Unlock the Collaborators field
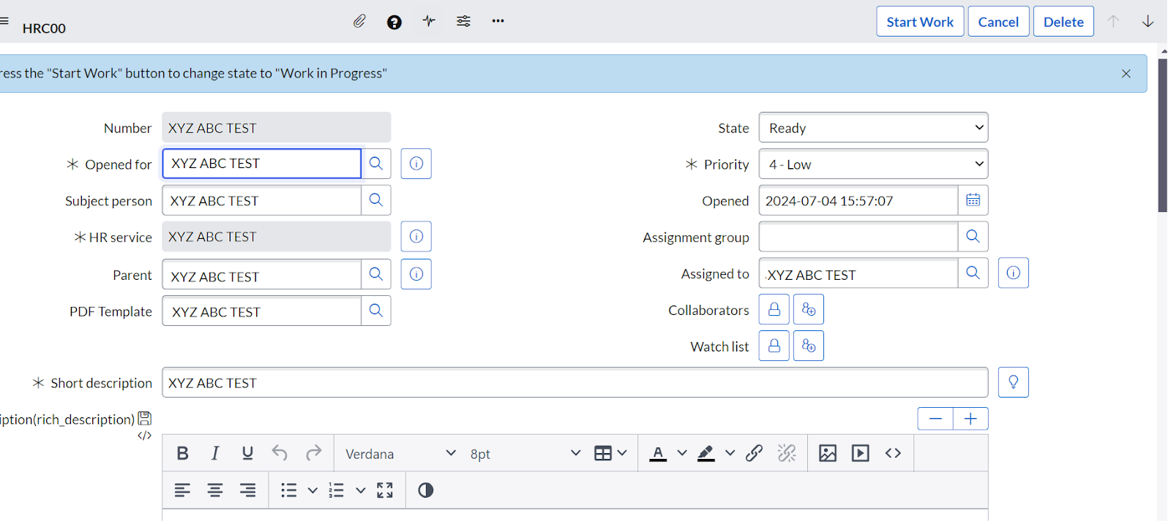The image size is (1171, 524). coord(774,309)
